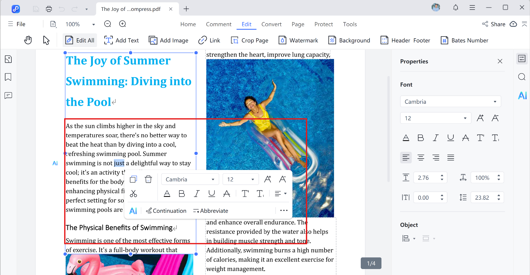Increase line spacing with the 23.82 stepper

498,195
